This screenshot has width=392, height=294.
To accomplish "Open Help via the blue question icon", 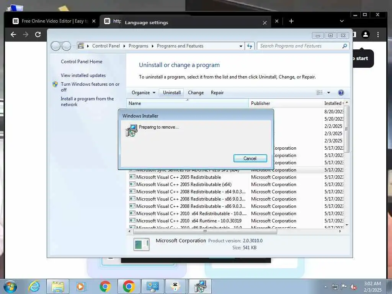I will (341, 93).
